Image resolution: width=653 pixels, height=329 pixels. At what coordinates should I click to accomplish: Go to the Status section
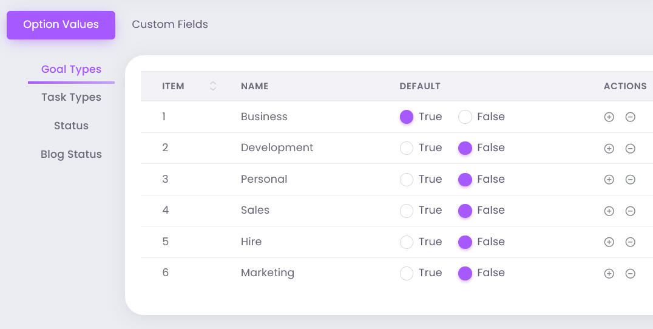coord(71,126)
